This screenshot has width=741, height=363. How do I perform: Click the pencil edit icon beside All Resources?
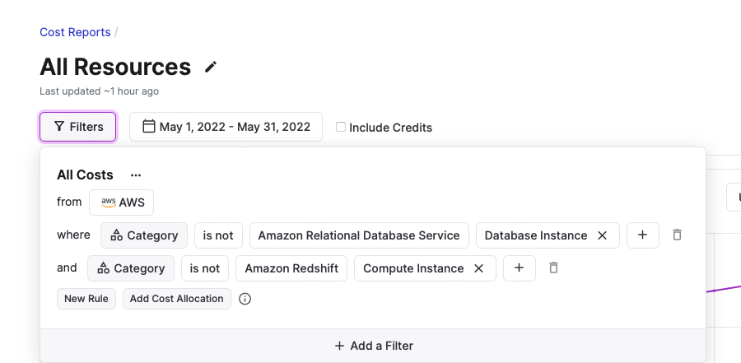coord(211,67)
